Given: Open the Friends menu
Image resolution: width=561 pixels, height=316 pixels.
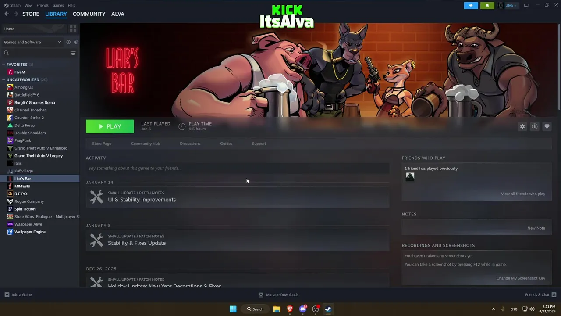Looking at the screenshot, I should point(43,5).
